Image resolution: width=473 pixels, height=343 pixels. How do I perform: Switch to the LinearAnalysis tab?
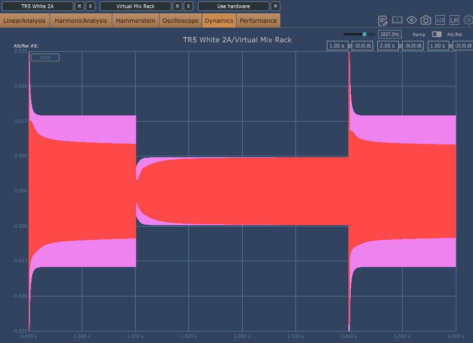25,20
